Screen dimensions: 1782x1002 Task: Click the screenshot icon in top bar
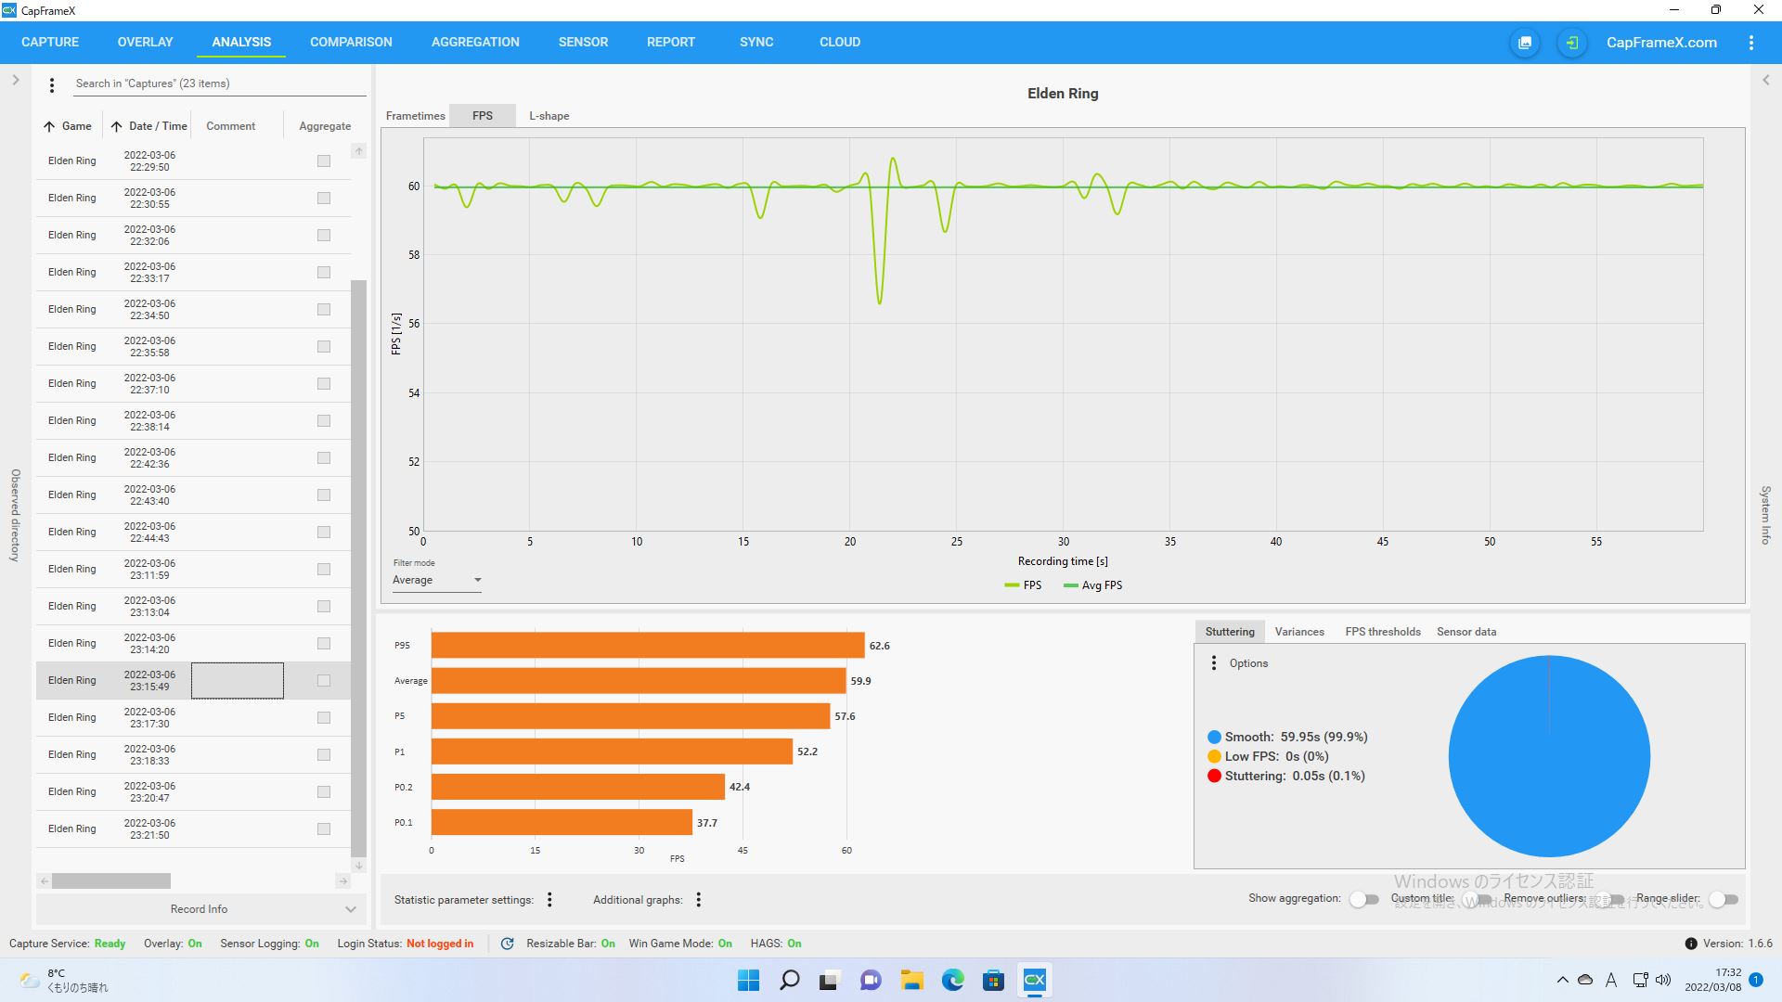1525,43
